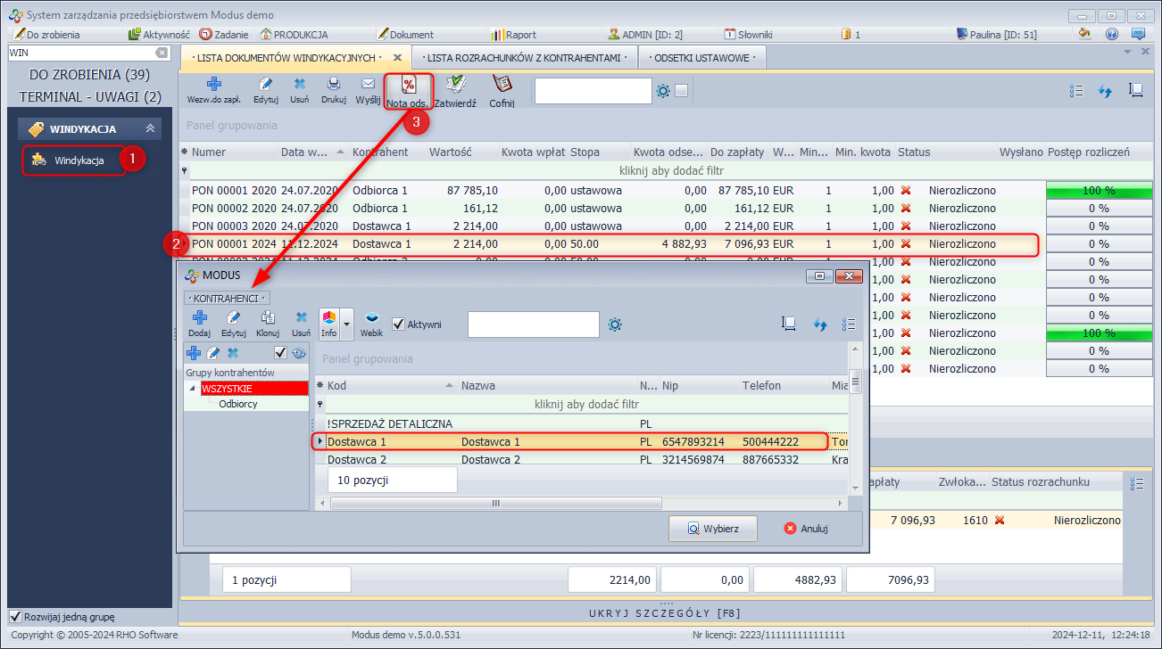Click the Anuluj button
This screenshot has height=649, width=1162.
pyautogui.click(x=805, y=528)
